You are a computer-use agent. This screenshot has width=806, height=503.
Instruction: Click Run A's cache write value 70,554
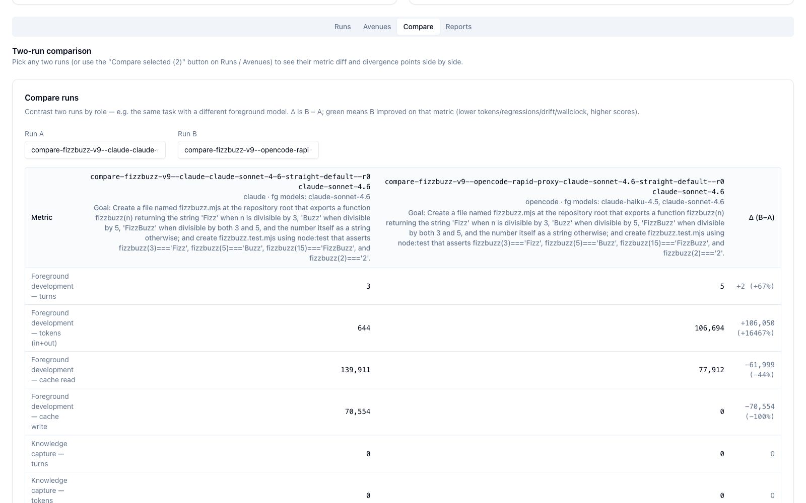[x=358, y=411]
